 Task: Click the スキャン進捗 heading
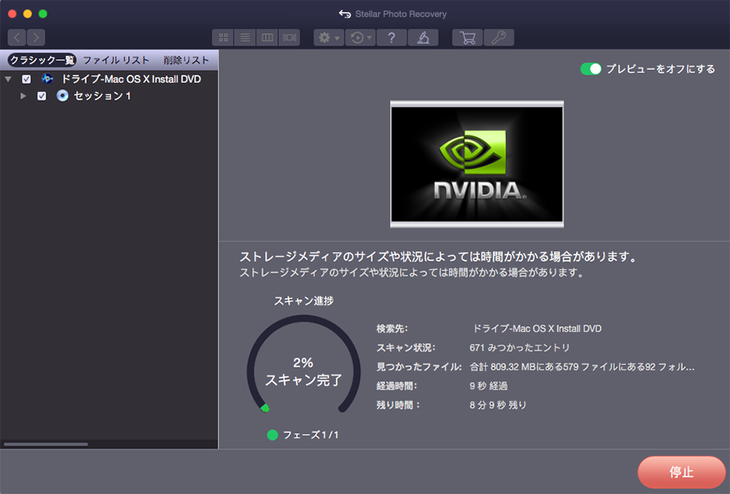point(303,301)
